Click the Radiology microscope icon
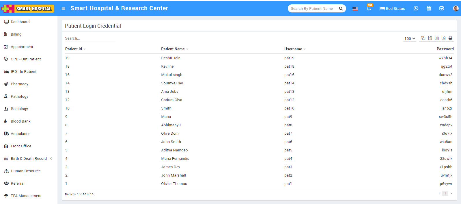461x204 pixels. pos(6,109)
